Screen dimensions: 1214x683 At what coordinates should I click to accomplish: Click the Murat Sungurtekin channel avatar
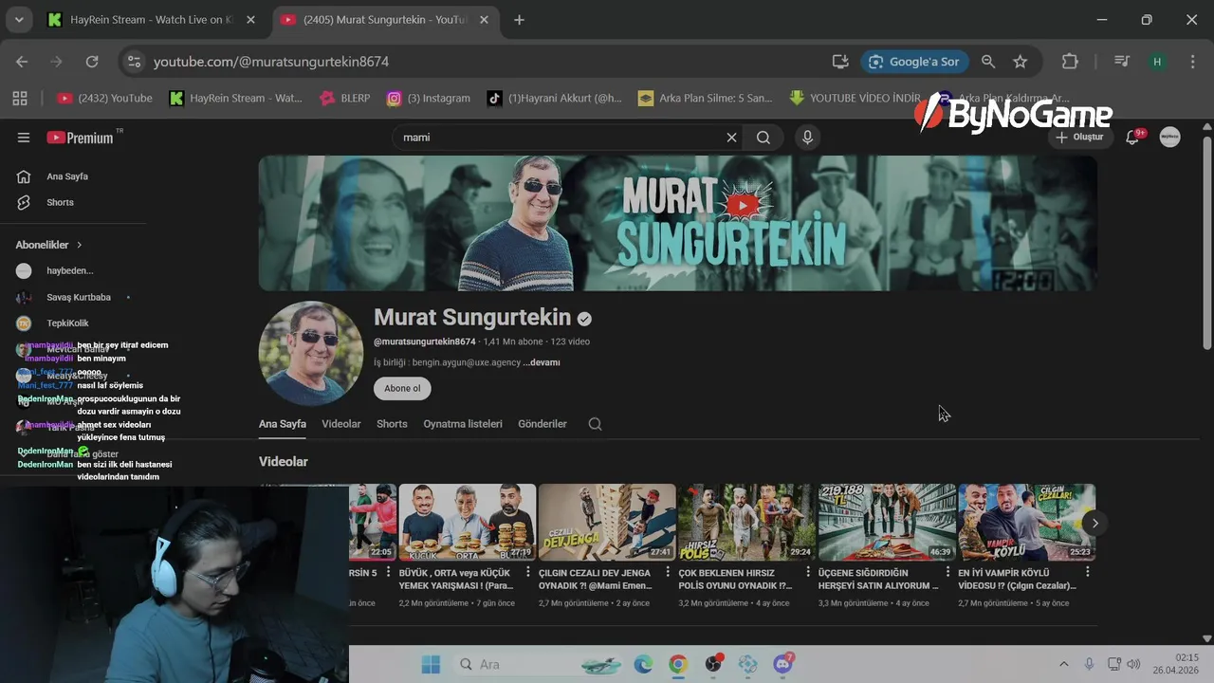pyautogui.click(x=311, y=354)
